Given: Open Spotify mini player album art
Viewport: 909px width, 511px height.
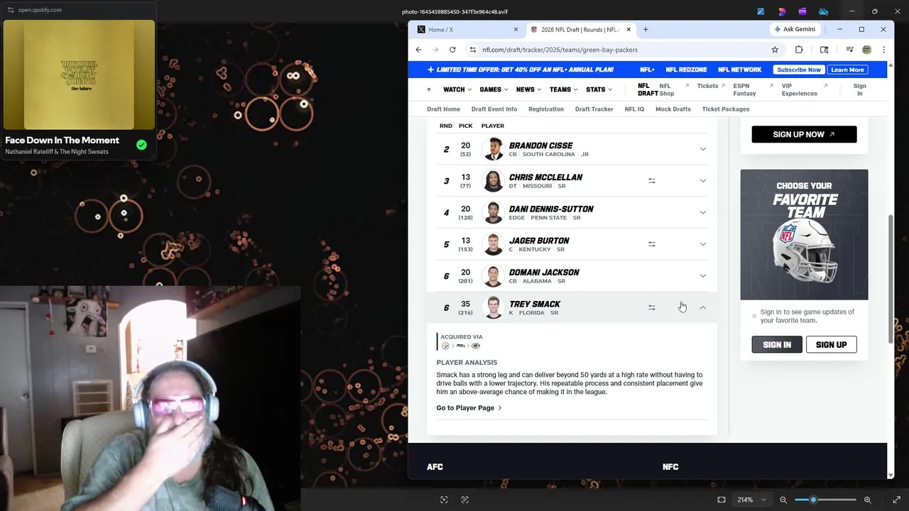Looking at the screenshot, I should coord(79,75).
